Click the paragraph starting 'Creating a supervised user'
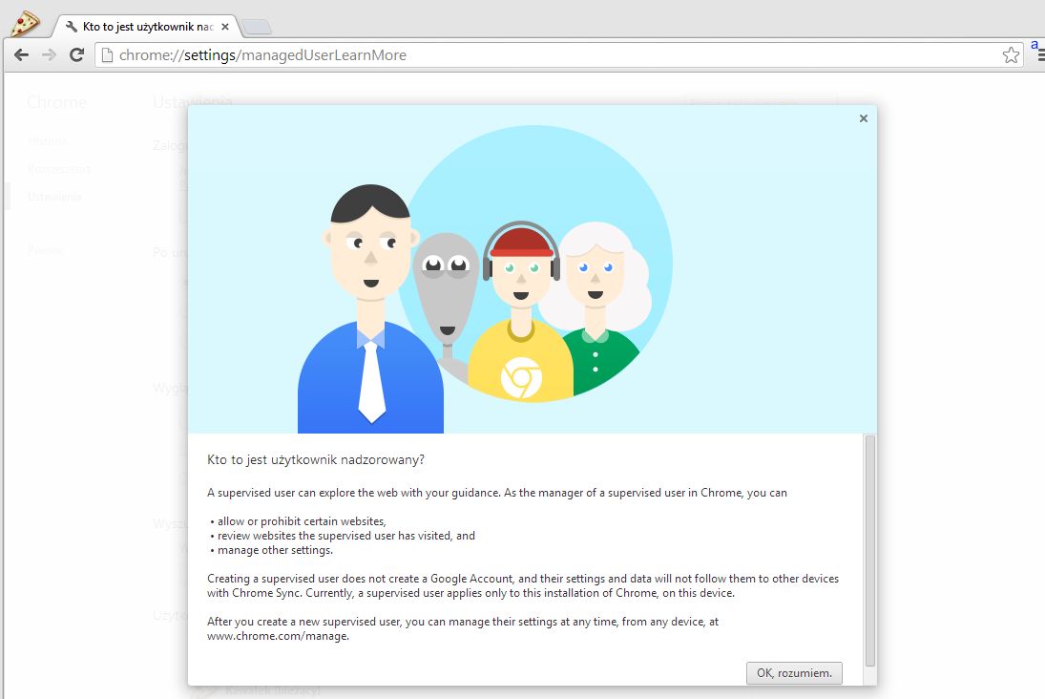The height and width of the screenshot is (699, 1045). point(523,585)
